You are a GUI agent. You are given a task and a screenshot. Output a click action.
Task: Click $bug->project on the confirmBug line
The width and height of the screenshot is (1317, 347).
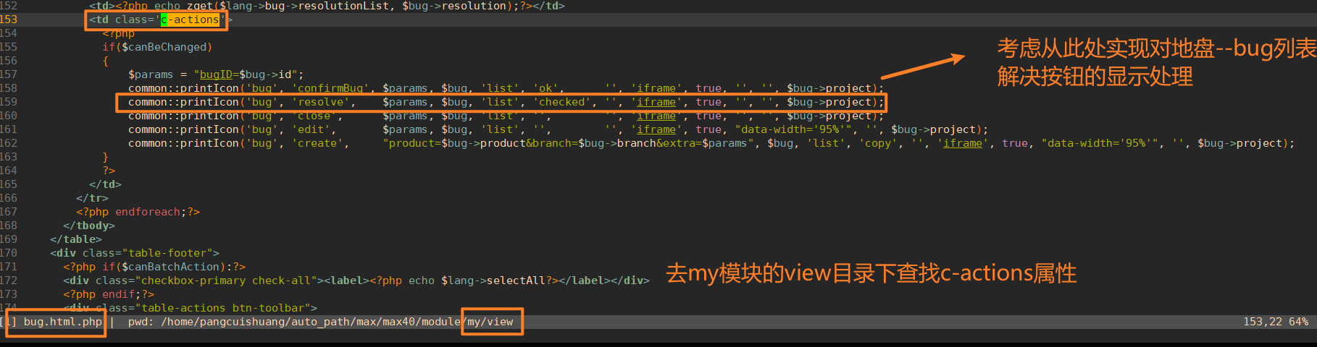click(x=832, y=88)
